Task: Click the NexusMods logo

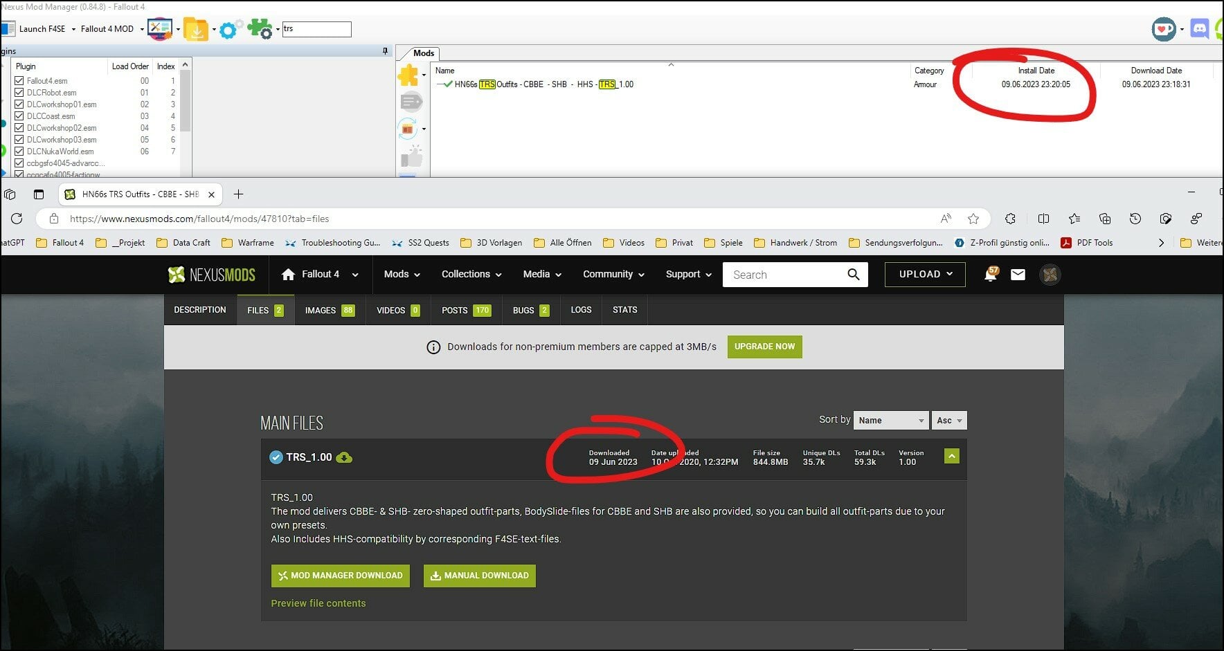Action: pos(212,275)
